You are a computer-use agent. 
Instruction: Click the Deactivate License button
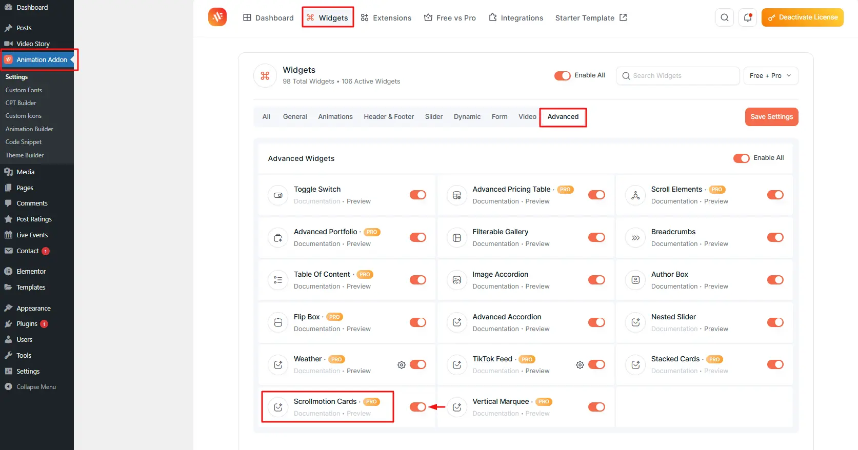[803, 17]
